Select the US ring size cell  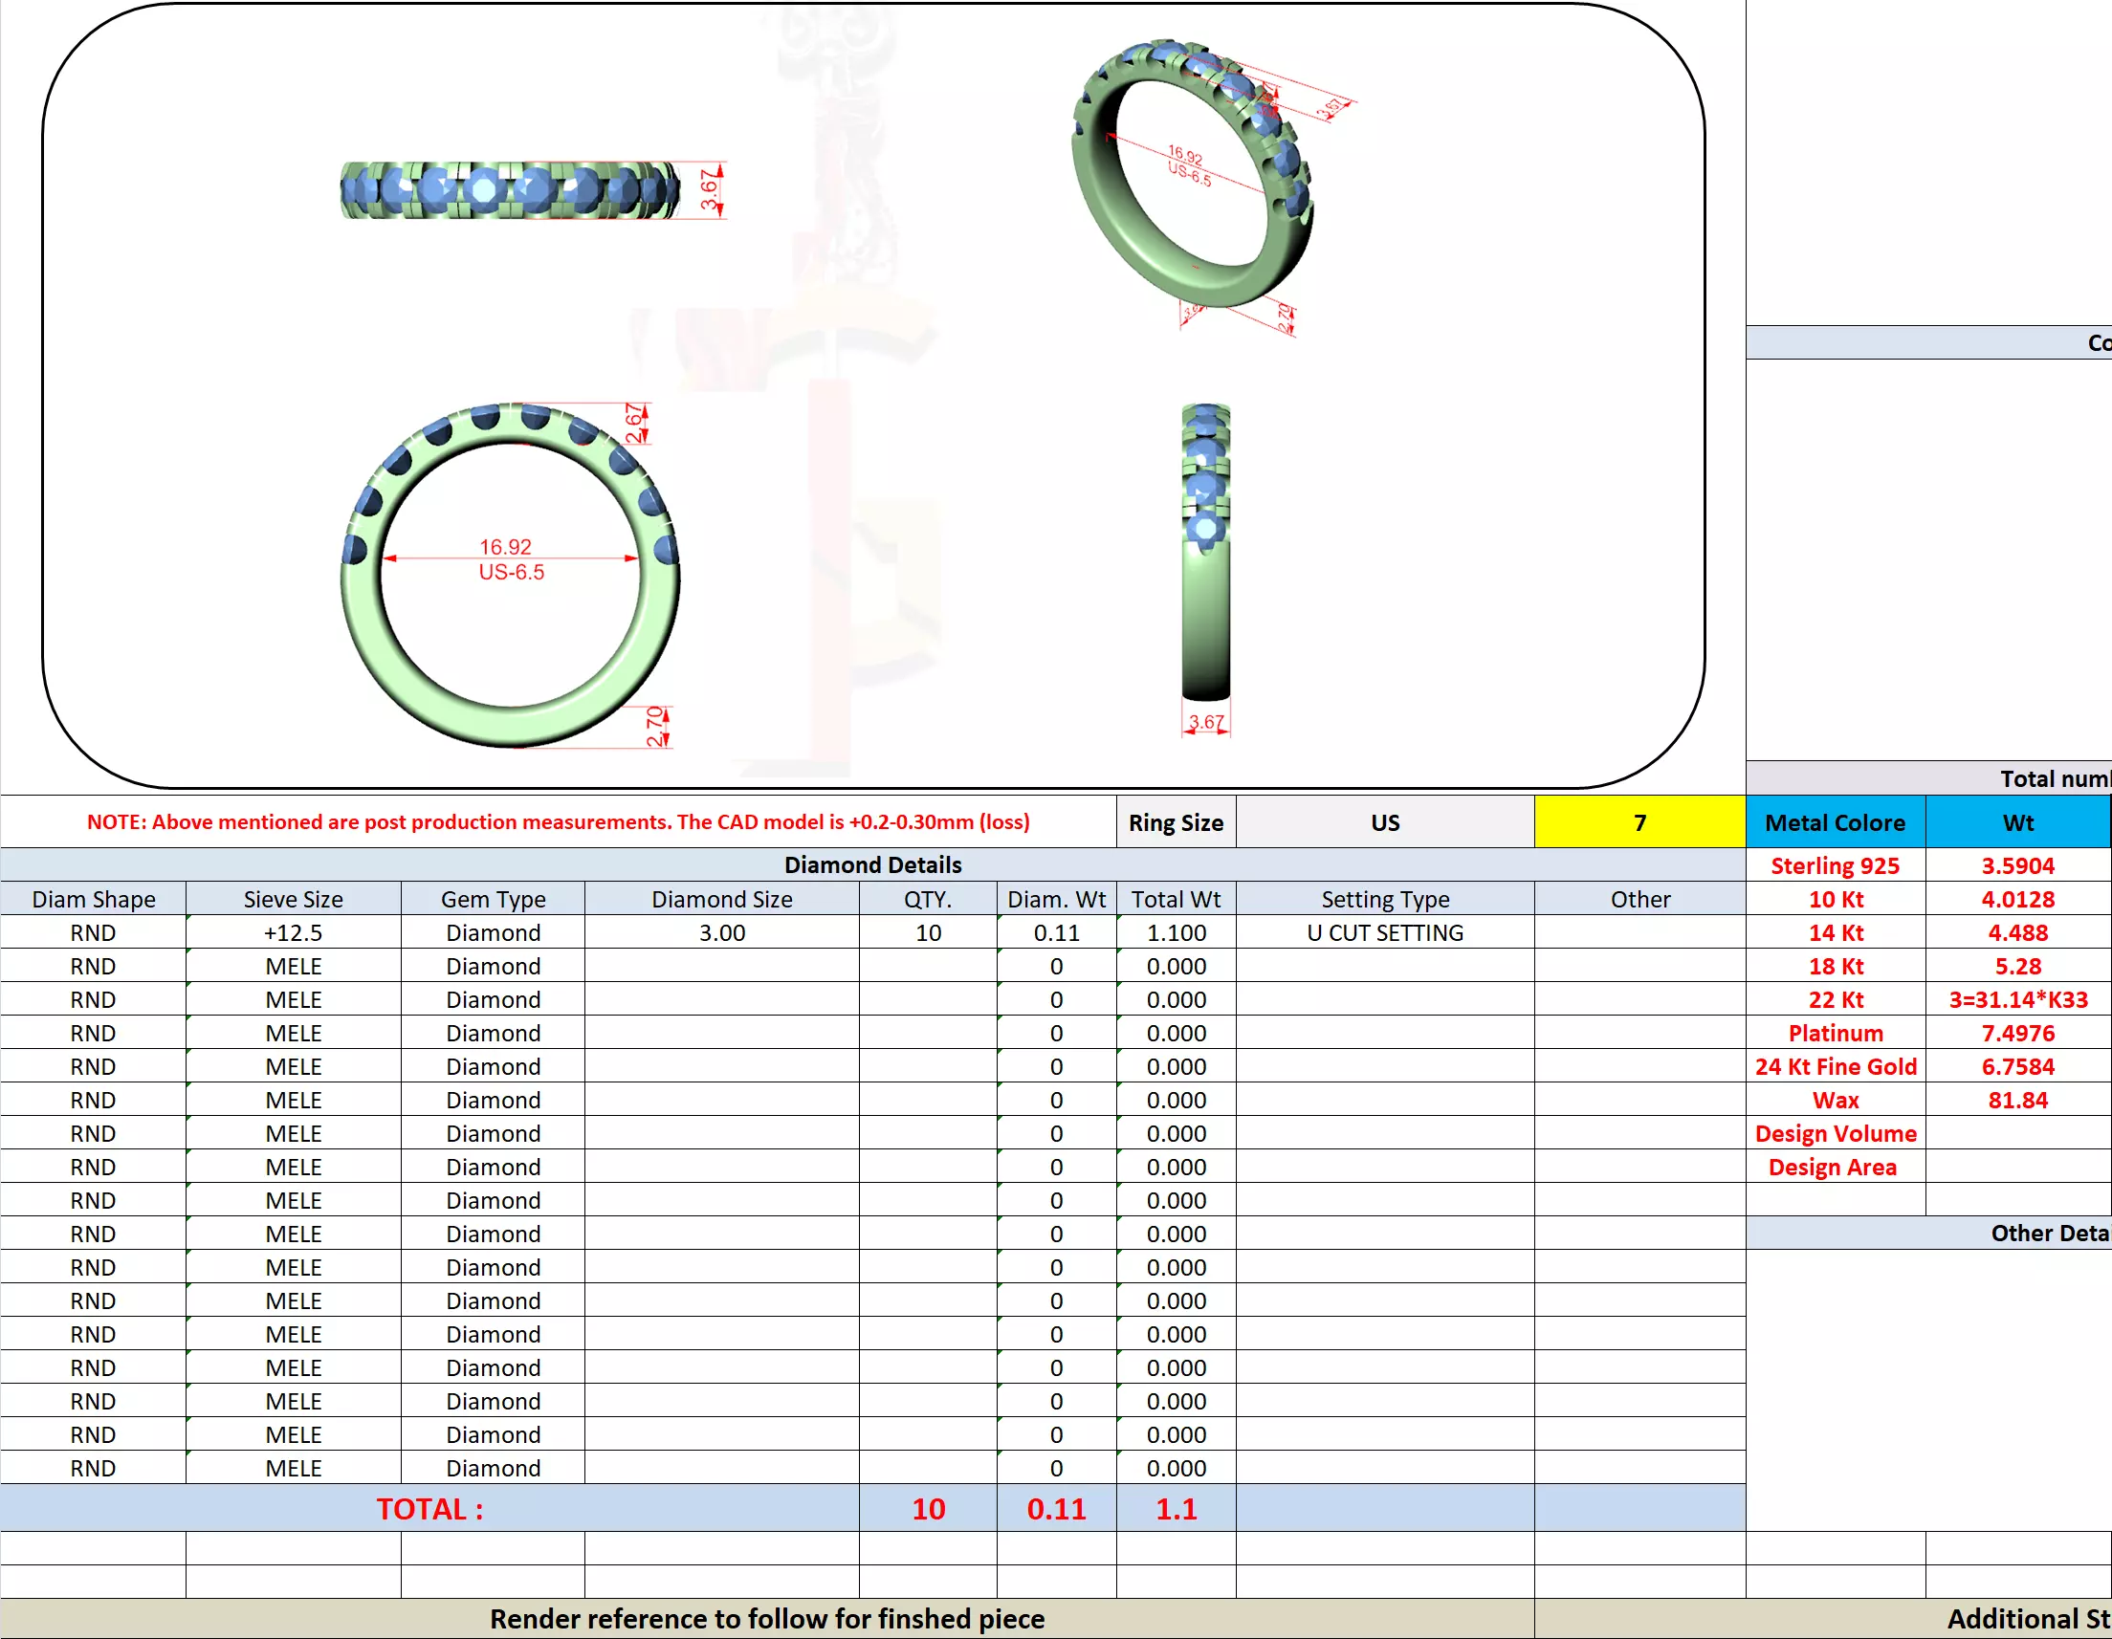1385,822
